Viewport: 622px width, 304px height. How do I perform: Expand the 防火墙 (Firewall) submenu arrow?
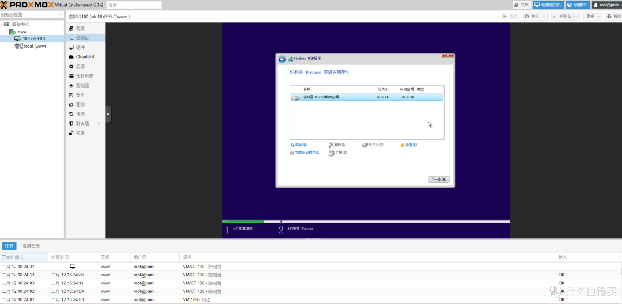[x=98, y=124]
